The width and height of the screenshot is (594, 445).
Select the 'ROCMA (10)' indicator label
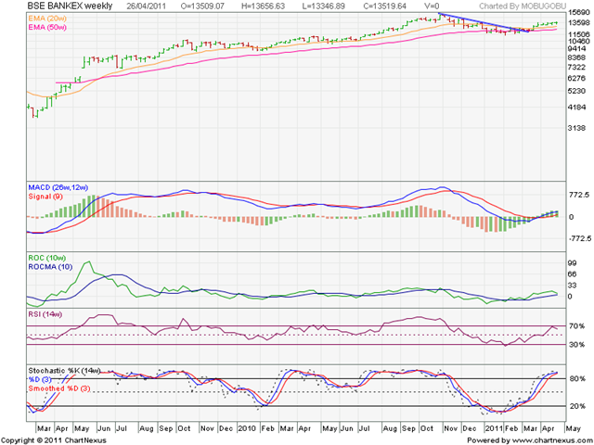tap(50, 267)
